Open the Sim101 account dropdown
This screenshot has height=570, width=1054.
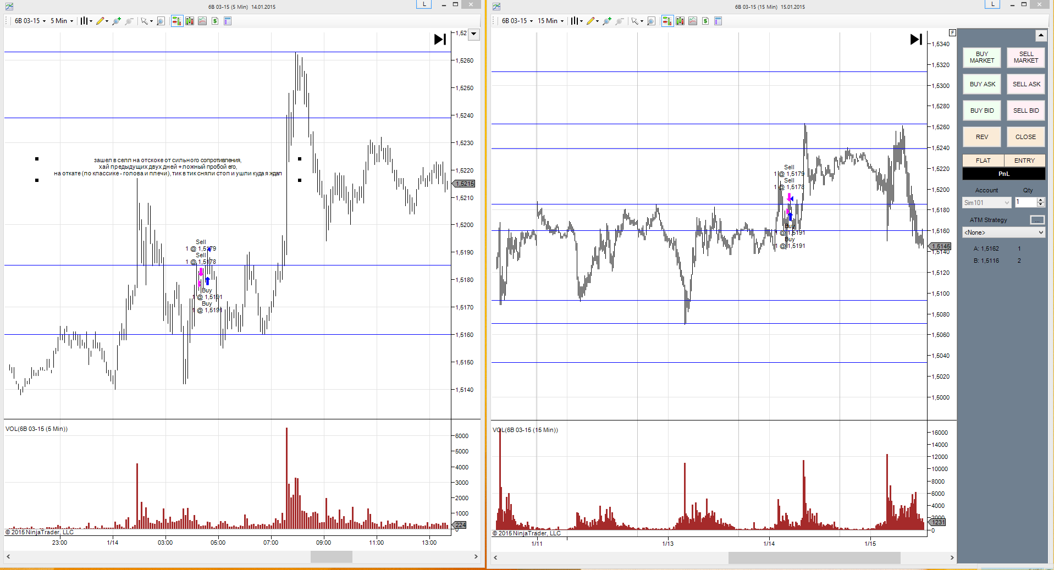click(x=987, y=202)
